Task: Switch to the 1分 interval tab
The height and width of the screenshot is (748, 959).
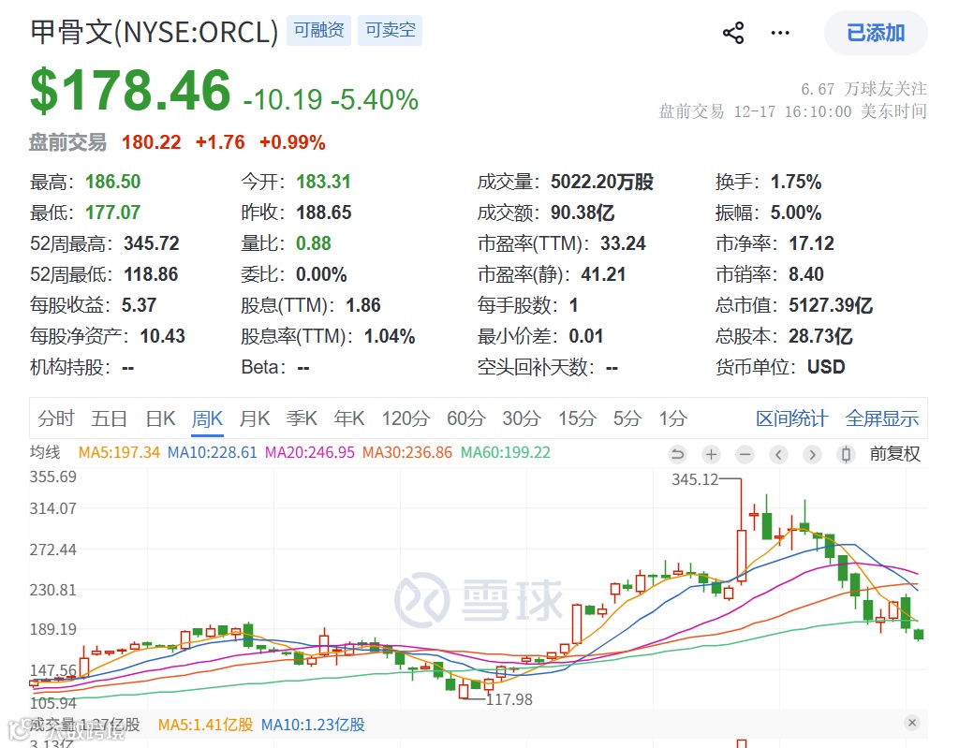Action: pos(672,418)
